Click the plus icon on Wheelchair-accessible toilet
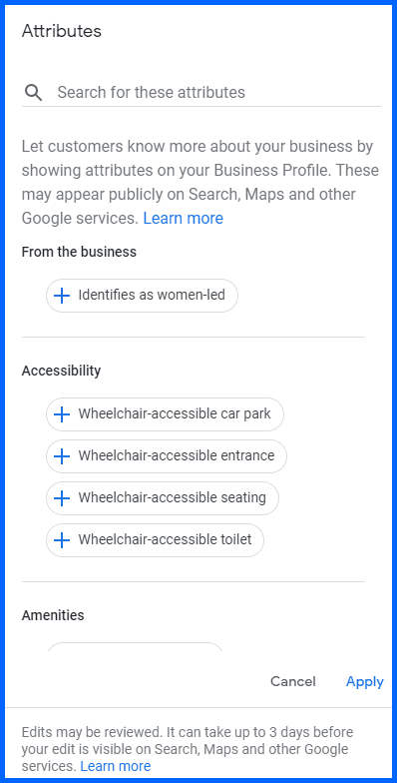 [62, 540]
